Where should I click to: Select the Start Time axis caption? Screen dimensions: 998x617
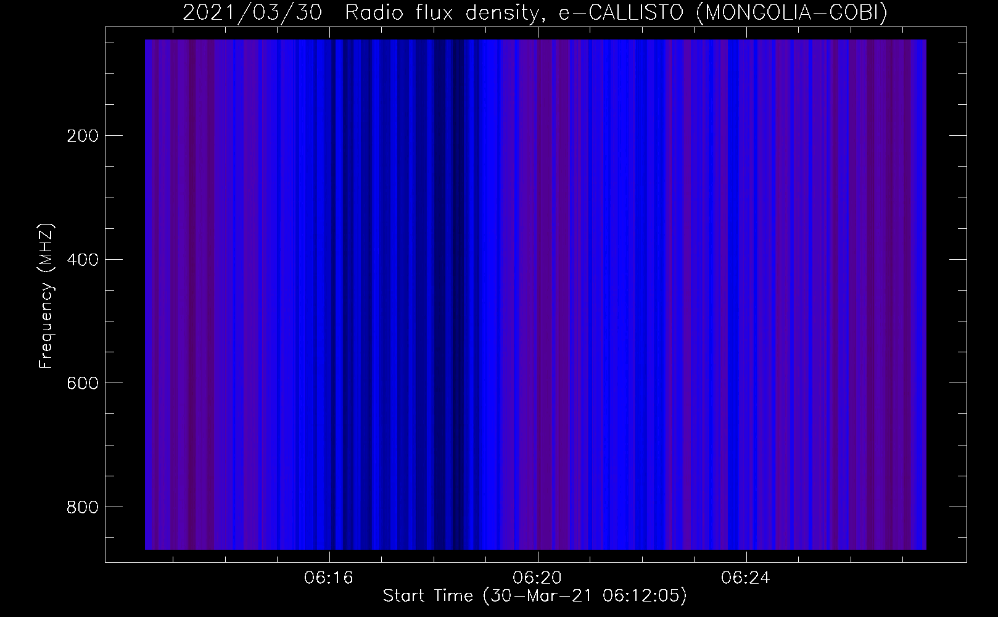click(x=535, y=596)
